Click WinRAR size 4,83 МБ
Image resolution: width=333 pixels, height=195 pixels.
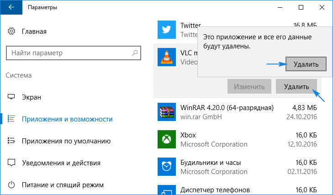click(x=305, y=108)
